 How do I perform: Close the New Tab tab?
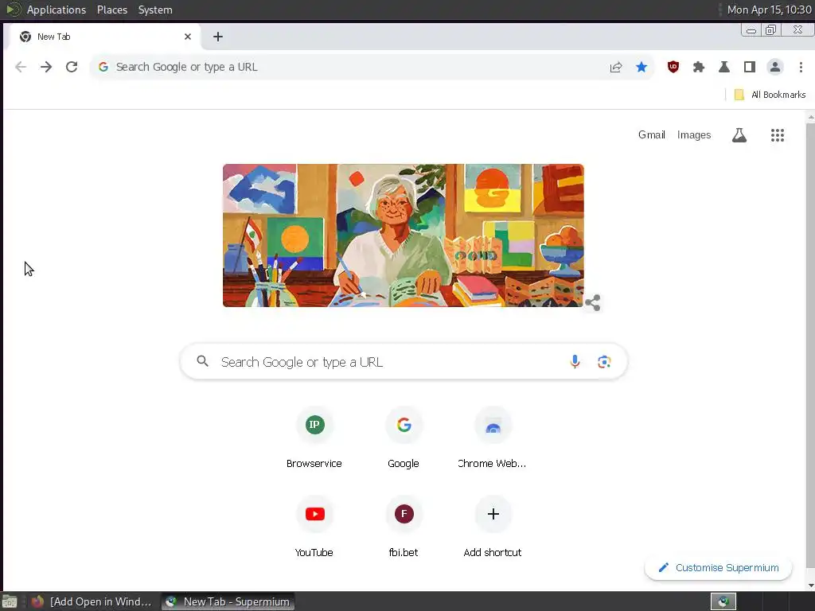coord(188,37)
